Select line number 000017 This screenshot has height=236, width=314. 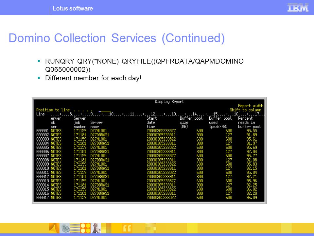(43, 197)
